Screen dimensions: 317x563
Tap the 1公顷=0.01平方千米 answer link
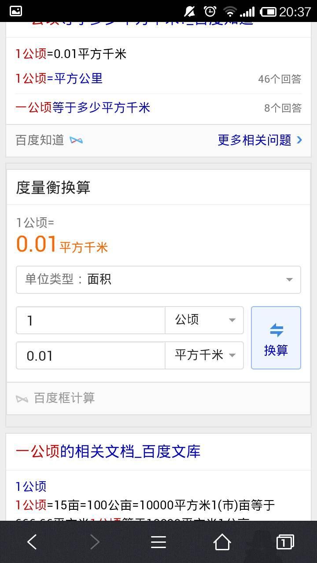[x=71, y=54]
